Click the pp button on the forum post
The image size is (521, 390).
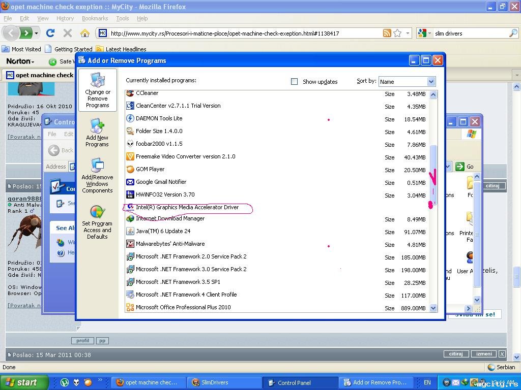[x=102, y=341]
